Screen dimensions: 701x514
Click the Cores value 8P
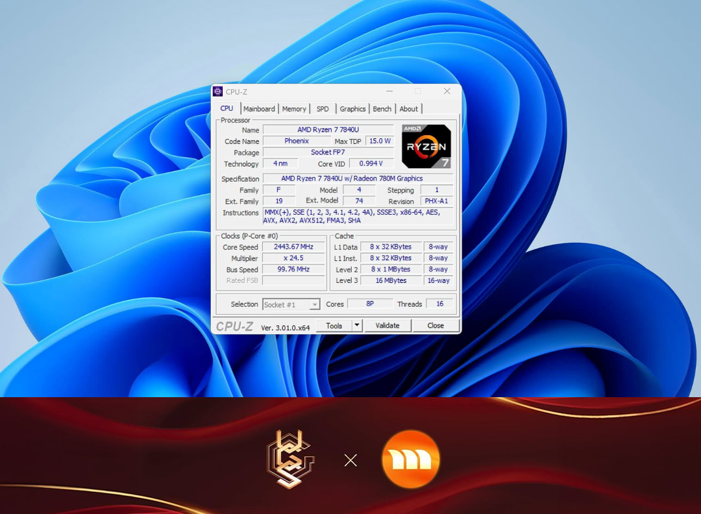click(x=370, y=304)
